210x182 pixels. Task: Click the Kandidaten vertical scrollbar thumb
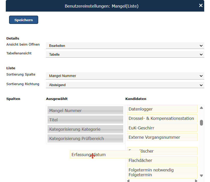pos(201,123)
